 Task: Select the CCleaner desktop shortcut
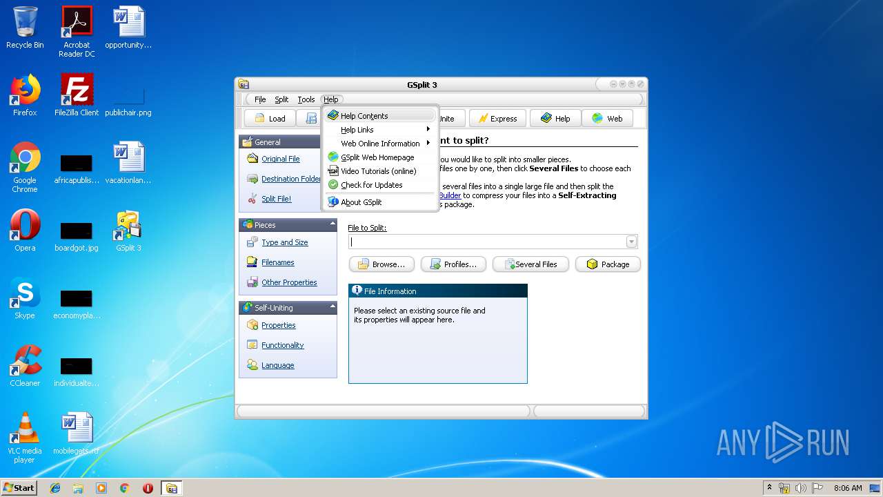25,366
